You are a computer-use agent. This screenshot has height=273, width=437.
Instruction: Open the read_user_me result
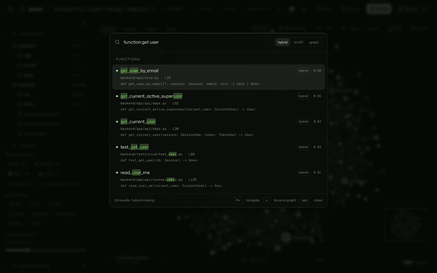tap(218, 179)
